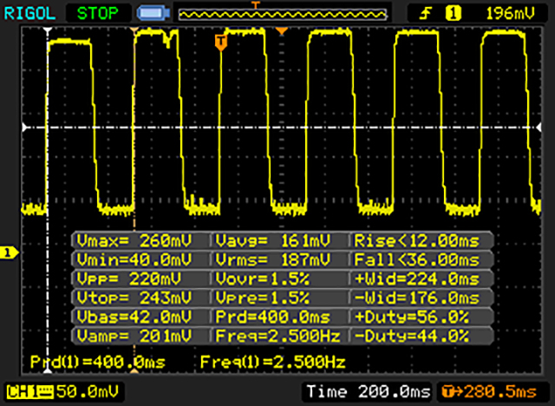555x406 pixels.
Task: Click the green STOP status indicator
Action: [97, 14]
